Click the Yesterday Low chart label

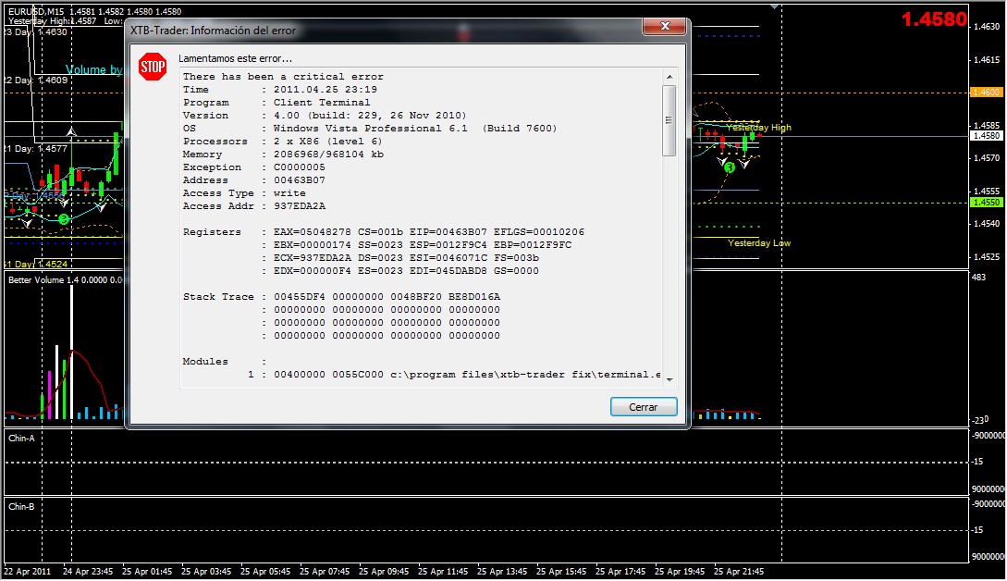point(759,243)
